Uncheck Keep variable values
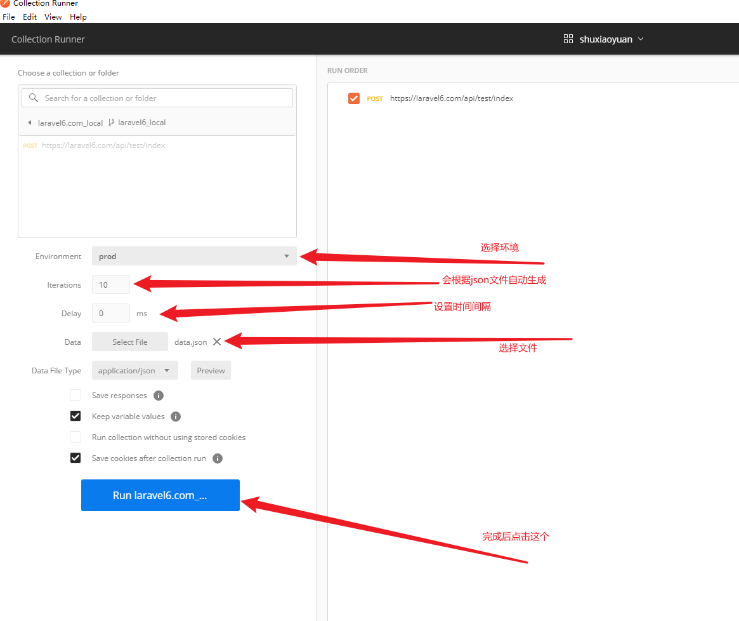 75,416
